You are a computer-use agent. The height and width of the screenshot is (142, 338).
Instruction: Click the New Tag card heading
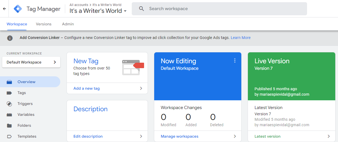click(x=86, y=61)
